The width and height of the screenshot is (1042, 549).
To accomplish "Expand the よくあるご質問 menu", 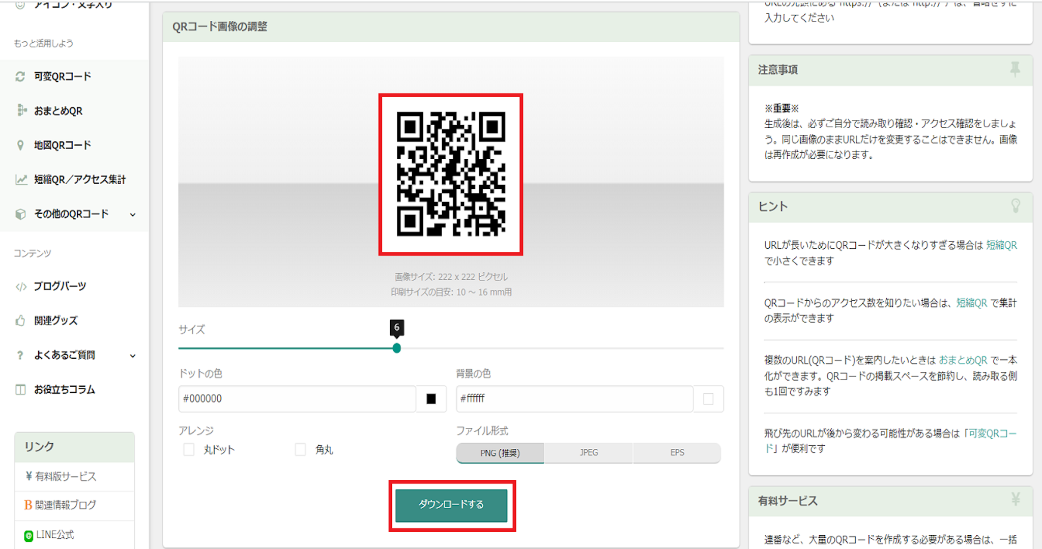I will (132, 356).
